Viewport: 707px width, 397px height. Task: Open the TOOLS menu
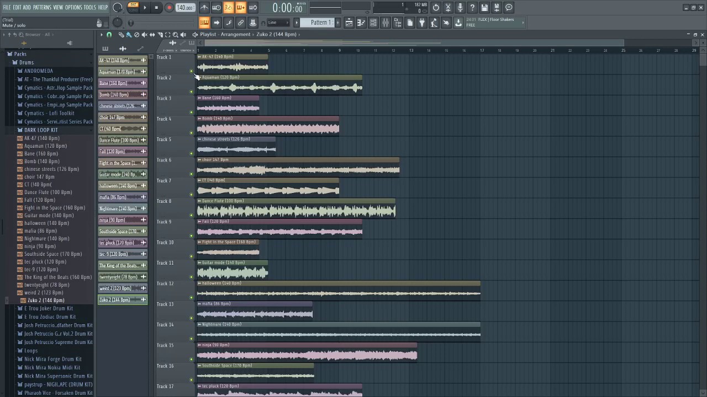coord(90,7)
